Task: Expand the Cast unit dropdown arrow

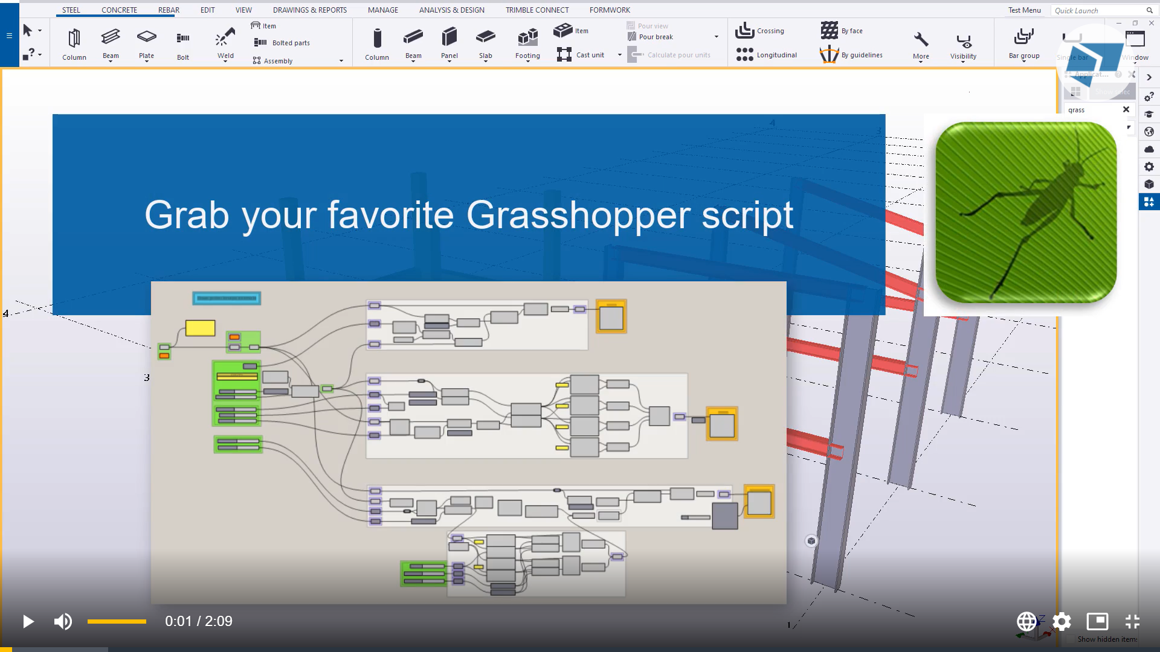Action: (x=620, y=55)
